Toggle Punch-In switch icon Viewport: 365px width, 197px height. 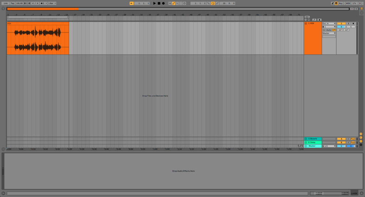[x=209, y=3]
